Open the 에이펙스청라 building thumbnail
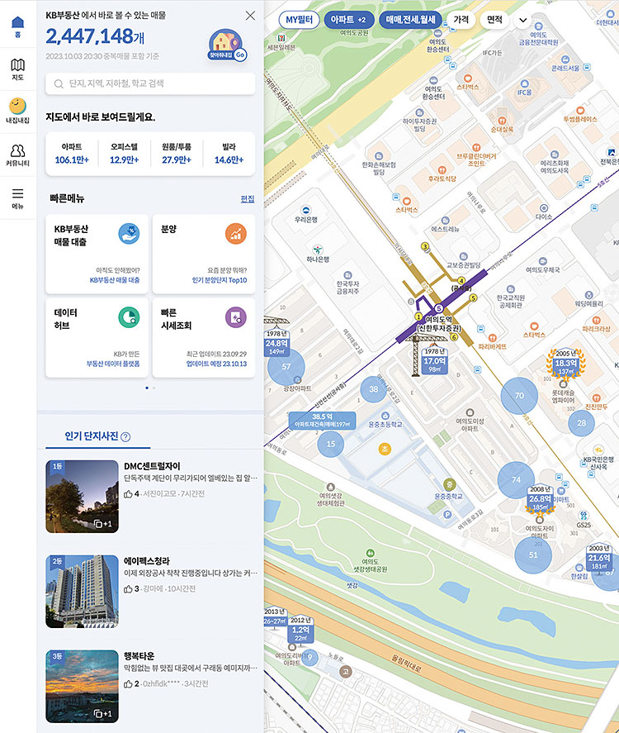619x733 pixels. point(83,592)
